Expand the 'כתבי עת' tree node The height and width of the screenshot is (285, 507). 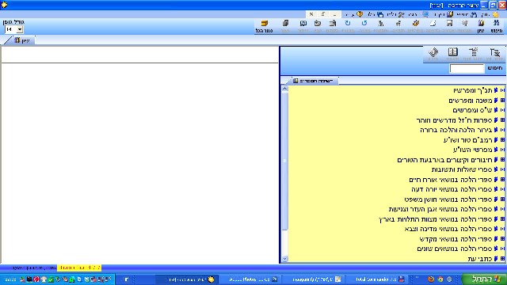(502, 259)
